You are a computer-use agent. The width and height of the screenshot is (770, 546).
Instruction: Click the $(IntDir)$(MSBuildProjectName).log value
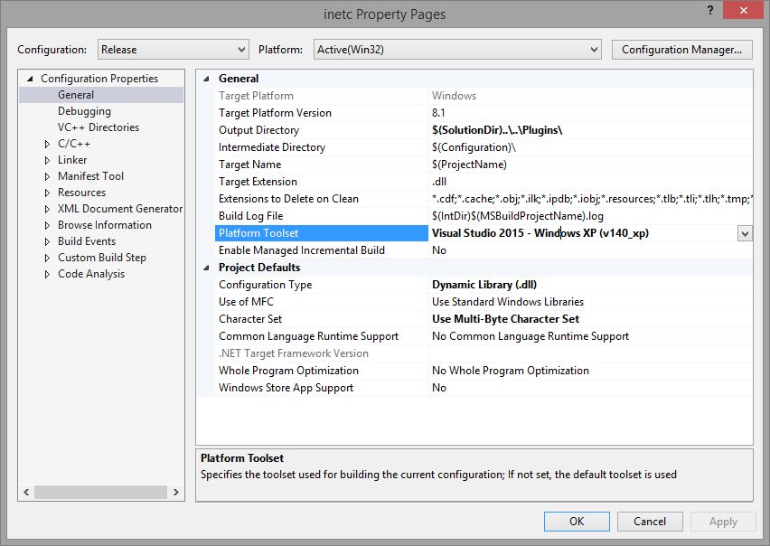[518, 216]
